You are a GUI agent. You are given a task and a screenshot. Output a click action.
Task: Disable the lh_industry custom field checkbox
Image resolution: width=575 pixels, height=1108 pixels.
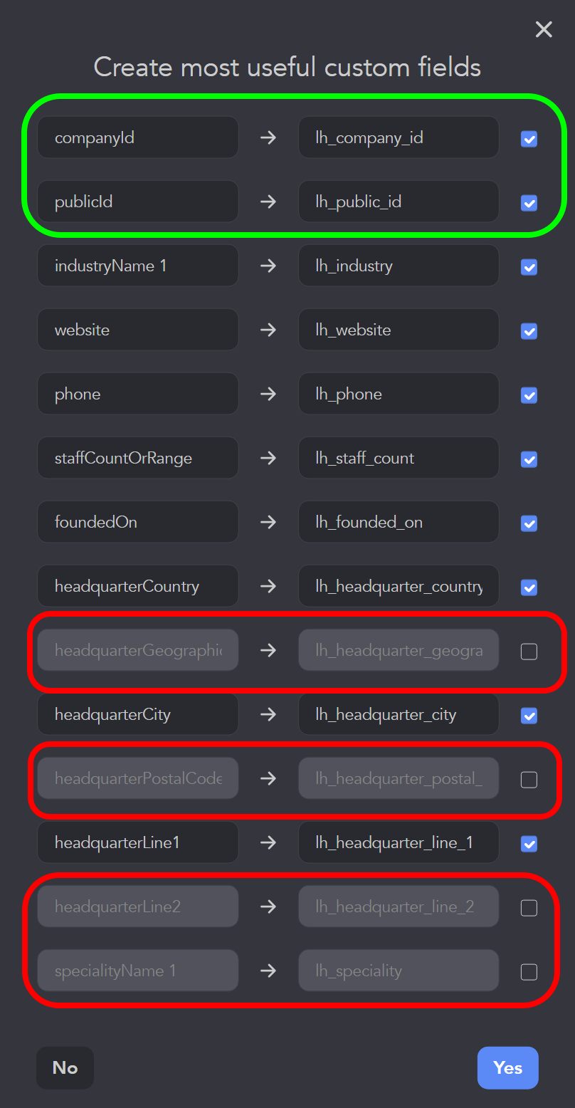pyautogui.click(x=529, y=267)
